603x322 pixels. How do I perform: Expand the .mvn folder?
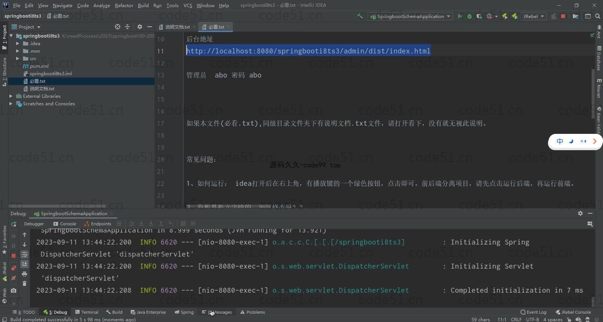coord(18,51)
